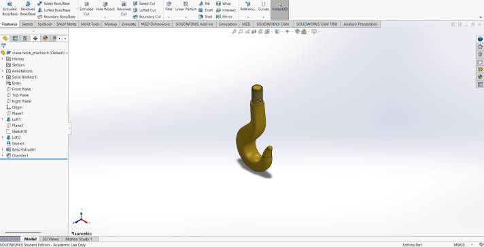Choose the Shell tool
Screen dimensions: 484x247
[205, 17]
